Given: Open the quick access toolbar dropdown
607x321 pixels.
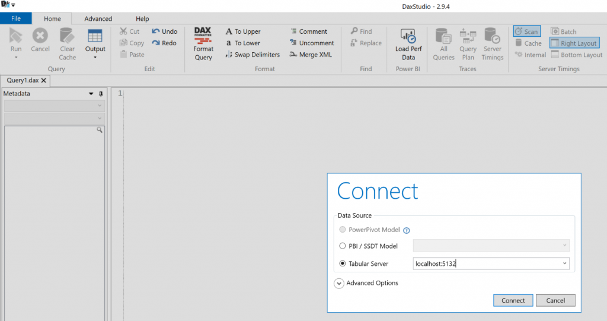Looking at the screenshot, I should click(13, 5).
